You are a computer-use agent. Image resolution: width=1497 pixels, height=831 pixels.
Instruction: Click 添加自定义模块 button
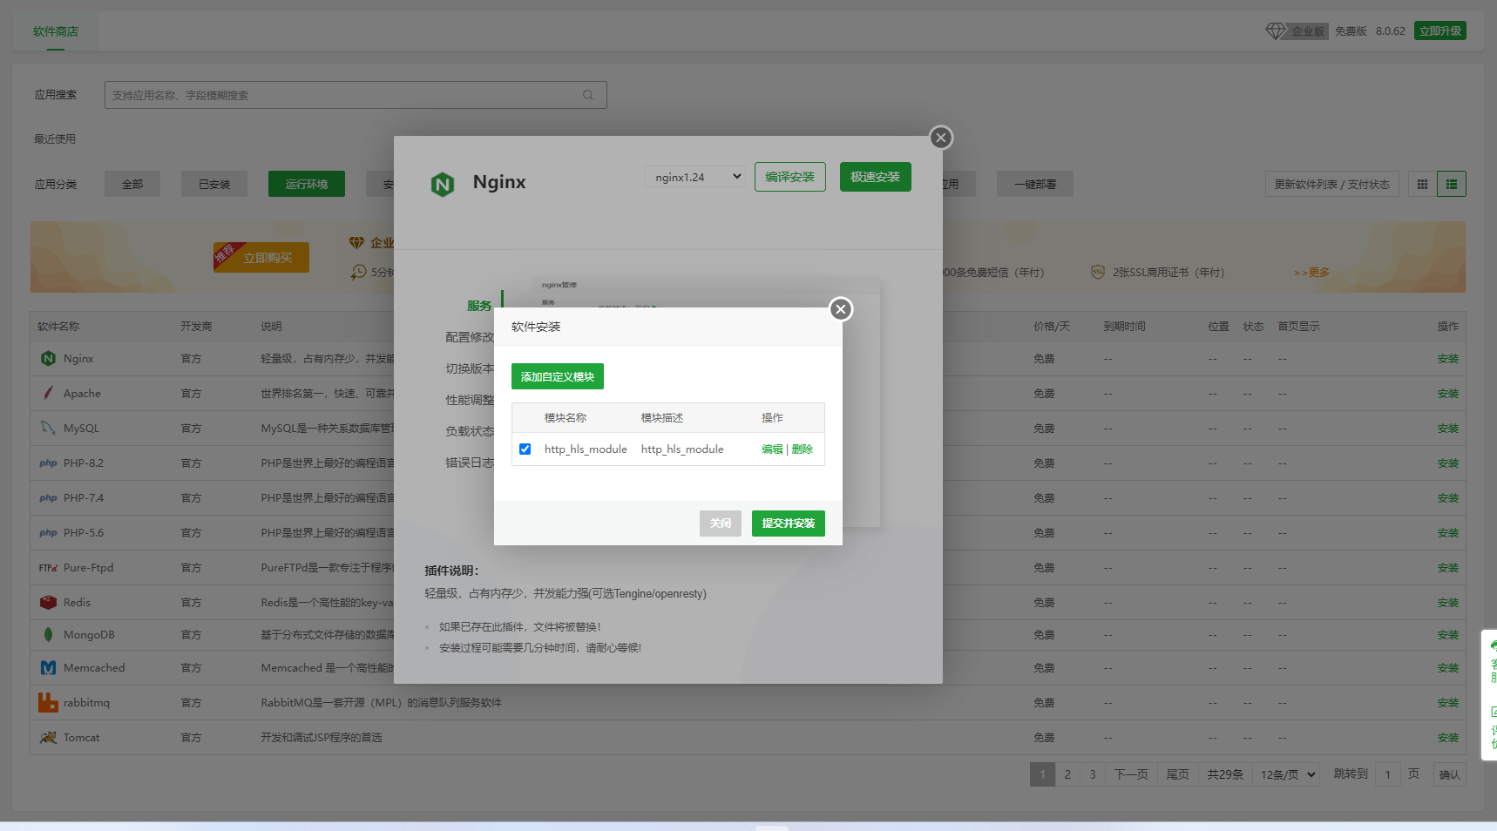click(x=558, y=376)
